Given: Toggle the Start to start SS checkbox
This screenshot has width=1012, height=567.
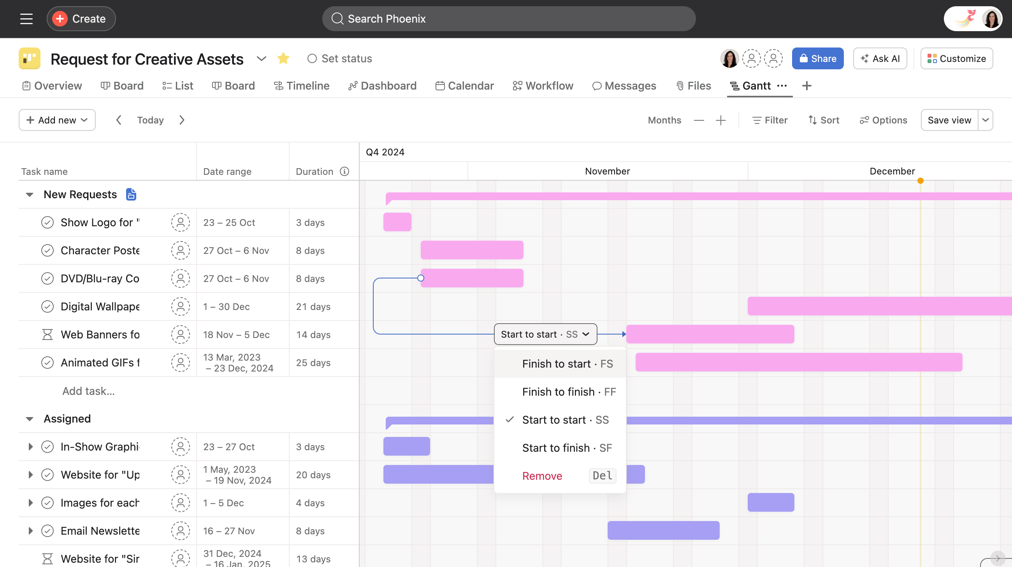Looking at the screenshot, I should click(510, 419).
